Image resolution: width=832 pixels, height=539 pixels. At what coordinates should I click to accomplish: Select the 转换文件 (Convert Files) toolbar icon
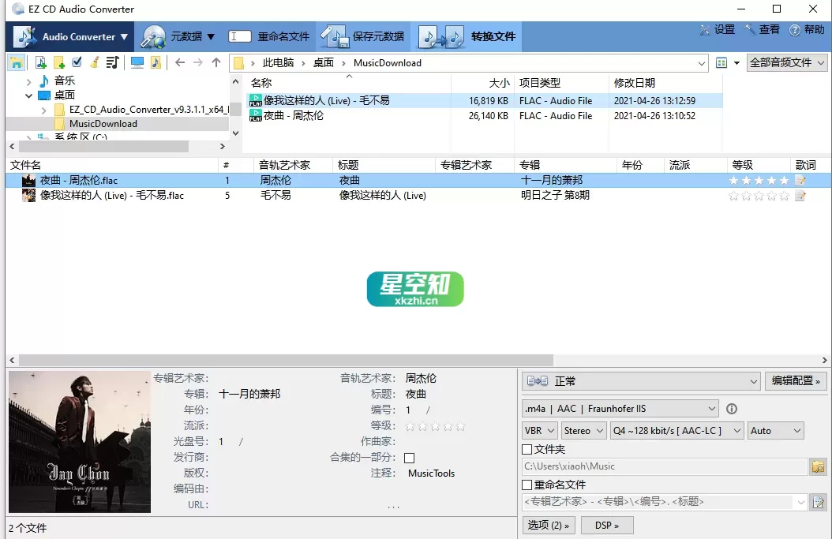coord(440,36)
